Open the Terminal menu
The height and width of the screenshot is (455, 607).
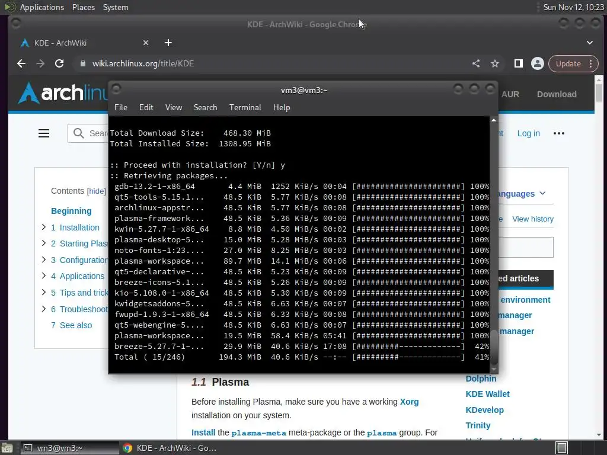coord(245,108)
